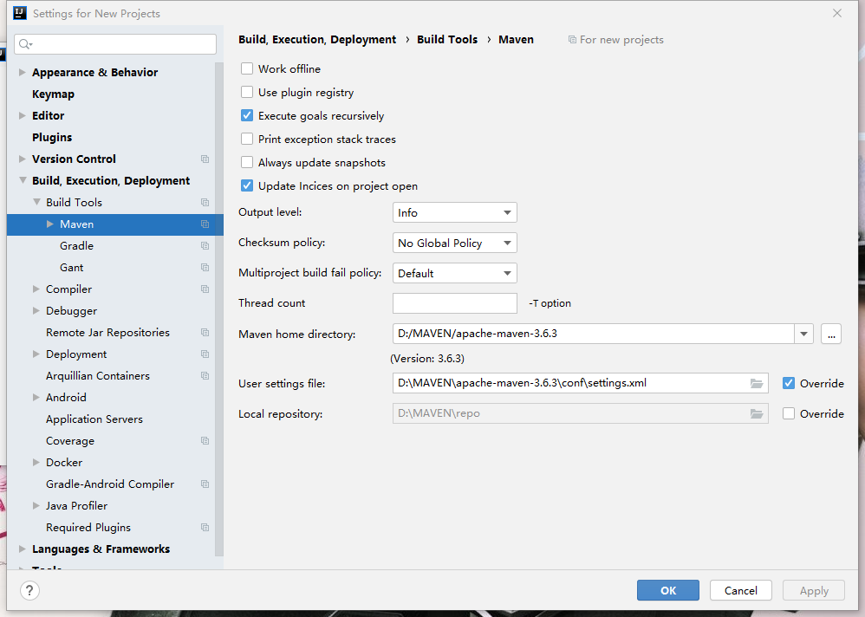Expand the Android tree node
865x617 pixels.
click(x=36, y=398)
